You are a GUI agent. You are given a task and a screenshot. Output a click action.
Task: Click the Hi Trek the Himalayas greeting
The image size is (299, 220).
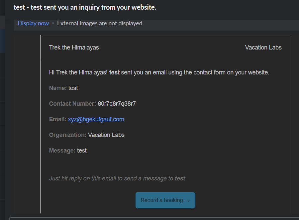point(78,72)
